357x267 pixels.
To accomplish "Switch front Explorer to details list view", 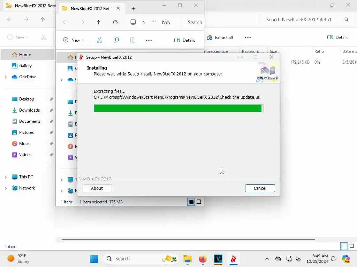I will [191, 202].
